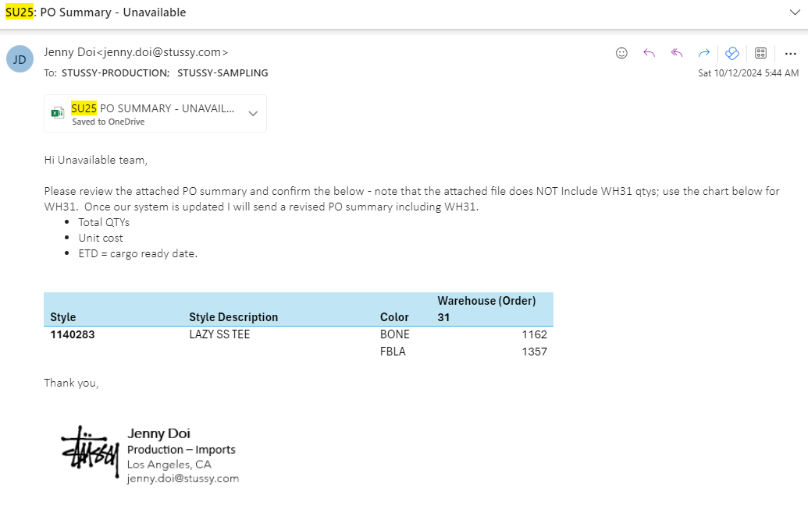The height and width of the screenshot is (509, 808).
Task: Click the quantity 1357 cell
Action: tap(534, 352)
